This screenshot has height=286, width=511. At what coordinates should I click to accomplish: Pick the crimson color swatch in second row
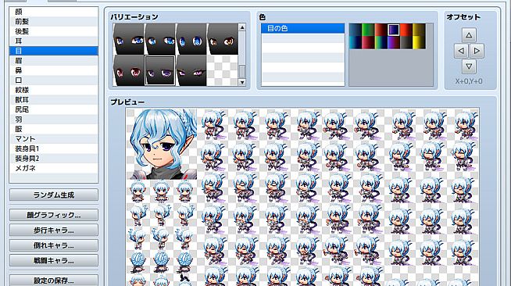pos(368,42)
